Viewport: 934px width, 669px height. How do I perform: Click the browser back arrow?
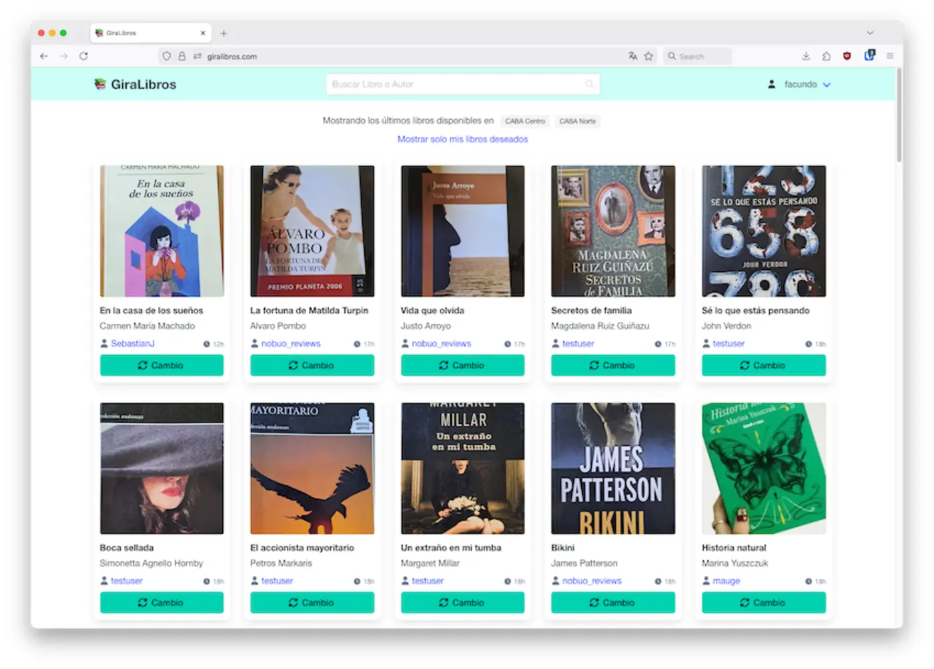(44, 57)
